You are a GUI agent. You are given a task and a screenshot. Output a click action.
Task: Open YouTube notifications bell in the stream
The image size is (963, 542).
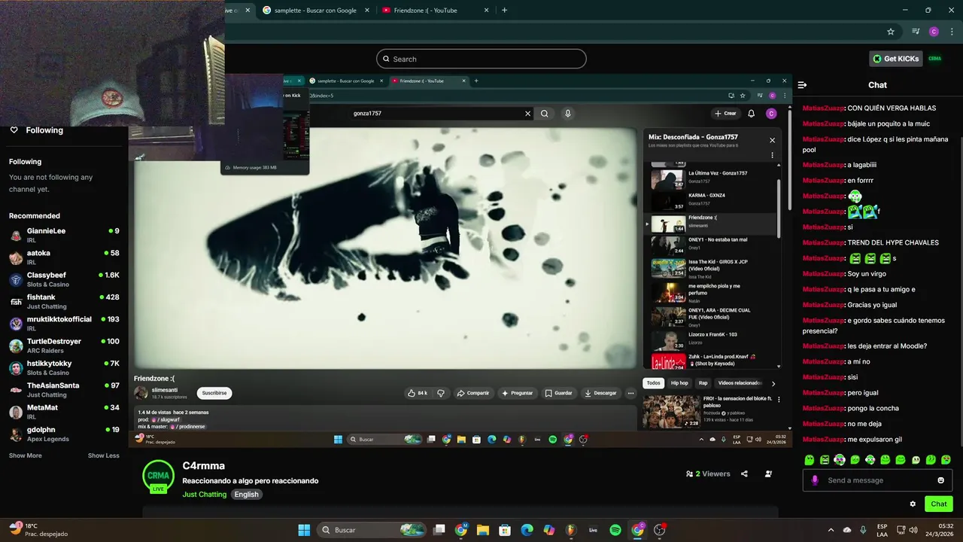pos(751,114)
